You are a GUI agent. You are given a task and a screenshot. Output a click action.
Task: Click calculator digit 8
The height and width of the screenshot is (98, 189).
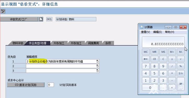[154, 66]
